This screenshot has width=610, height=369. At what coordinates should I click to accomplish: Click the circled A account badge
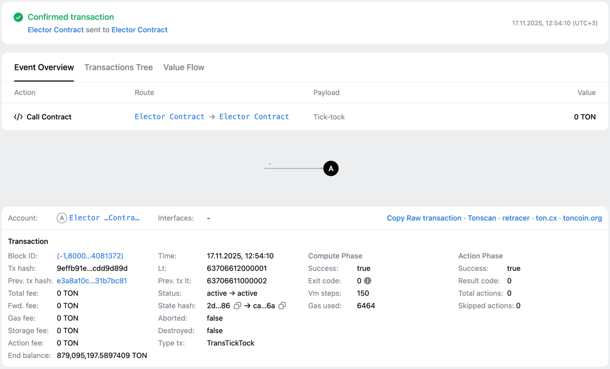pyautogui.click(x=61, y=218)
